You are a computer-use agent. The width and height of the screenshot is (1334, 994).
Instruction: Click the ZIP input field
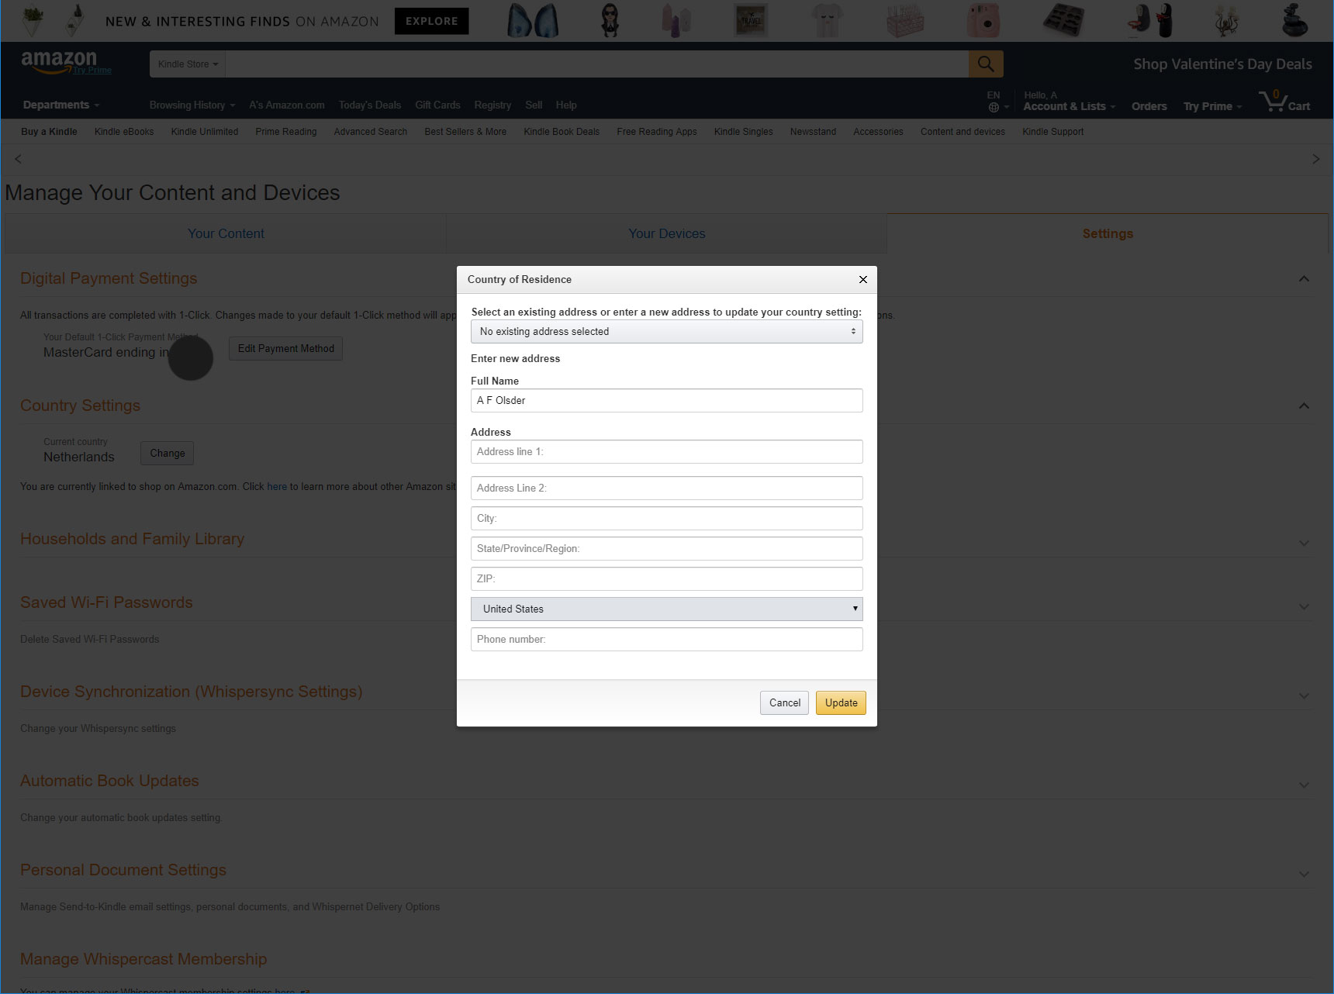[666, 578]
